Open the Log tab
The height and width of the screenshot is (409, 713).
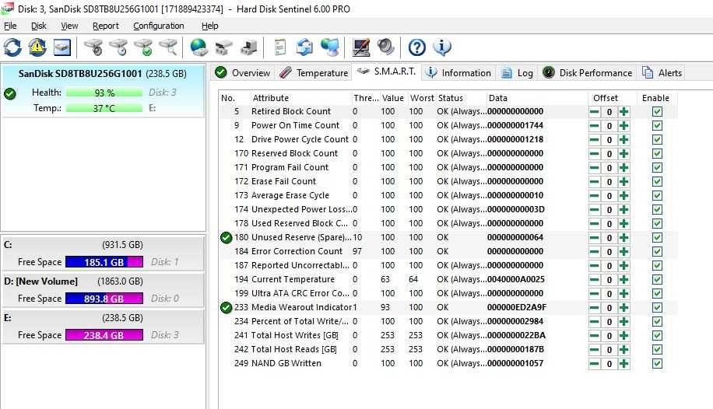[x=517, y=73]
